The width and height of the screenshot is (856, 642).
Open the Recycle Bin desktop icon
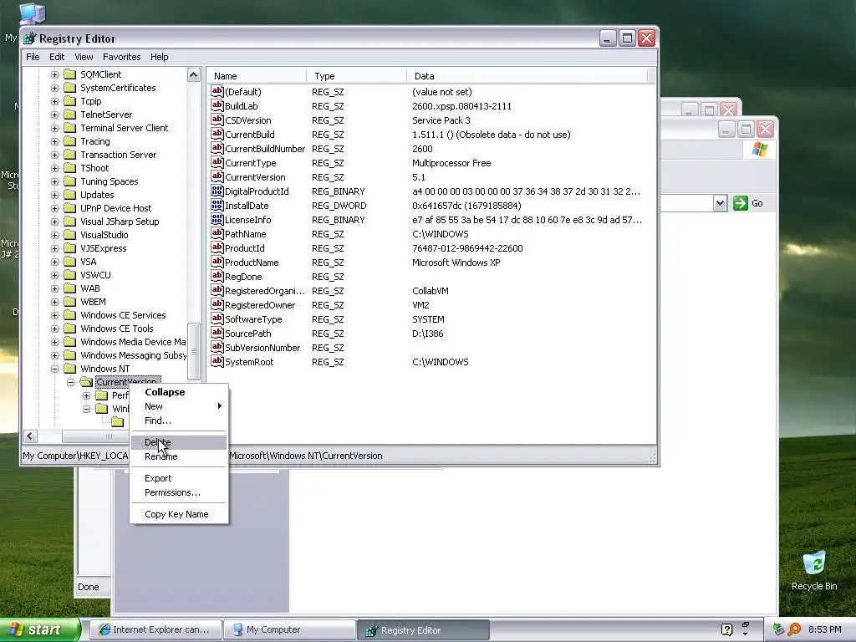click(x=814, y=564)
